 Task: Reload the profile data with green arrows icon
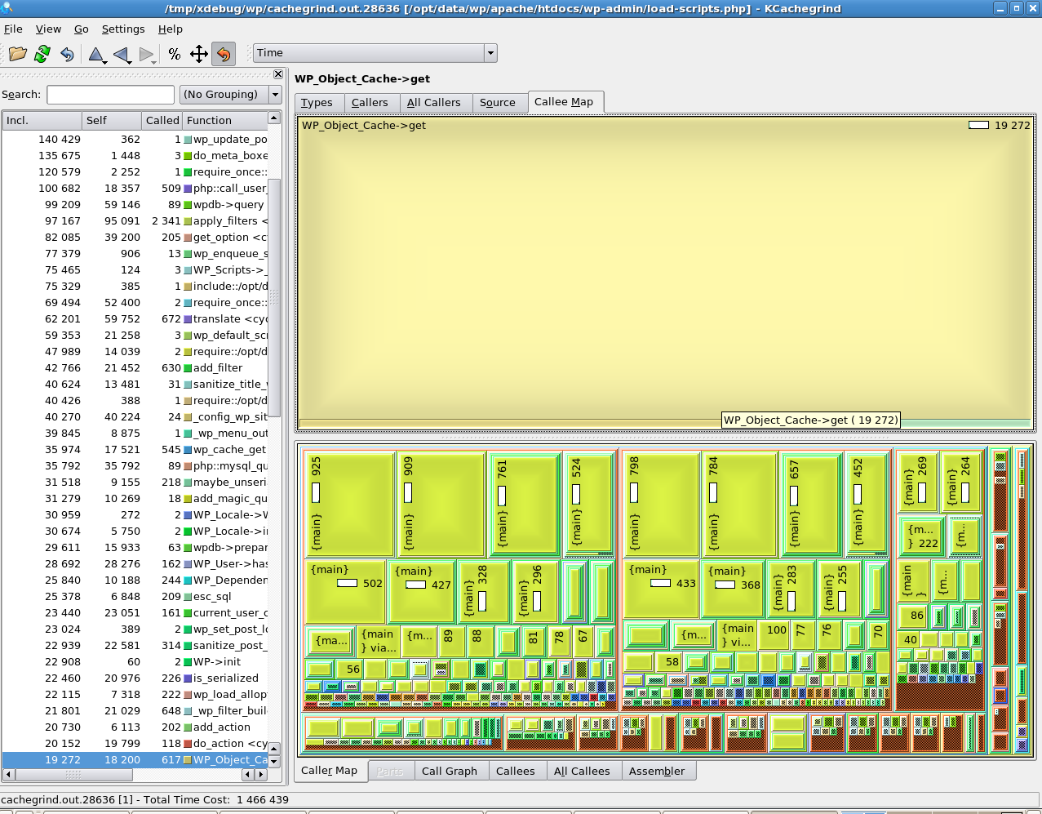coord(42,54)
